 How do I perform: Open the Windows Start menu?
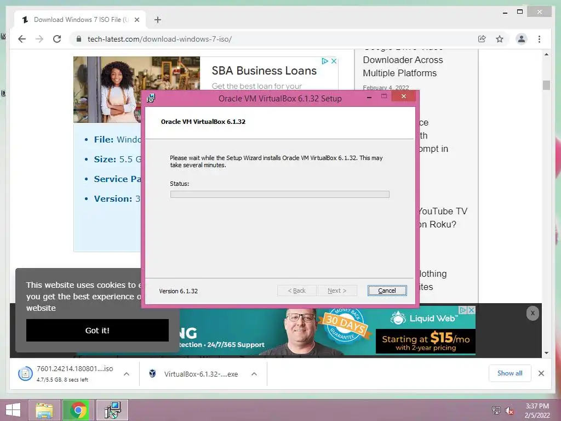13,410
